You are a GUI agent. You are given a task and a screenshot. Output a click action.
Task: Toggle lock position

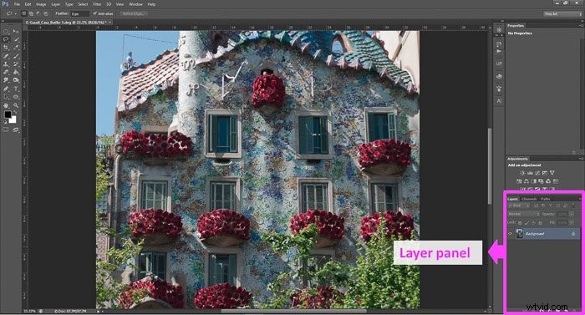(x=533, y=223)
